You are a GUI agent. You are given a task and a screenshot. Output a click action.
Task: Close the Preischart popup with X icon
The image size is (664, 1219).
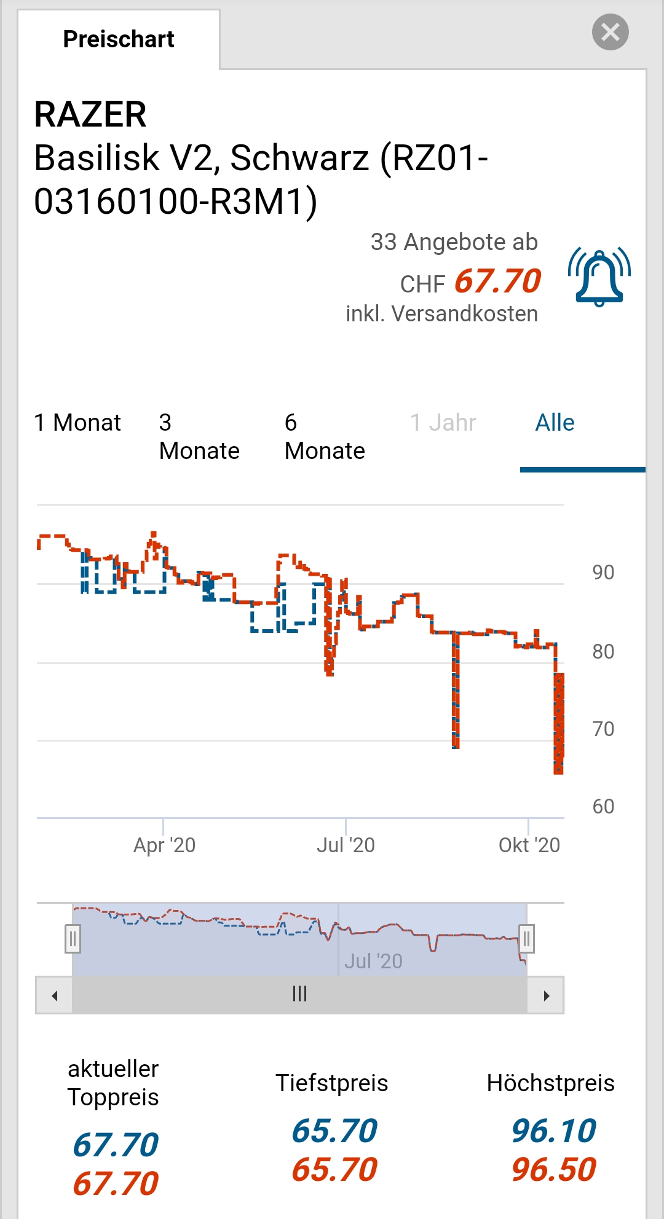click(610, 32)
